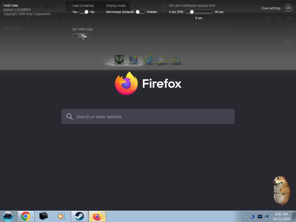296x222 pixels.
Task: Click the Firefox logo on new tab page
Action: (x=126, y=83)
